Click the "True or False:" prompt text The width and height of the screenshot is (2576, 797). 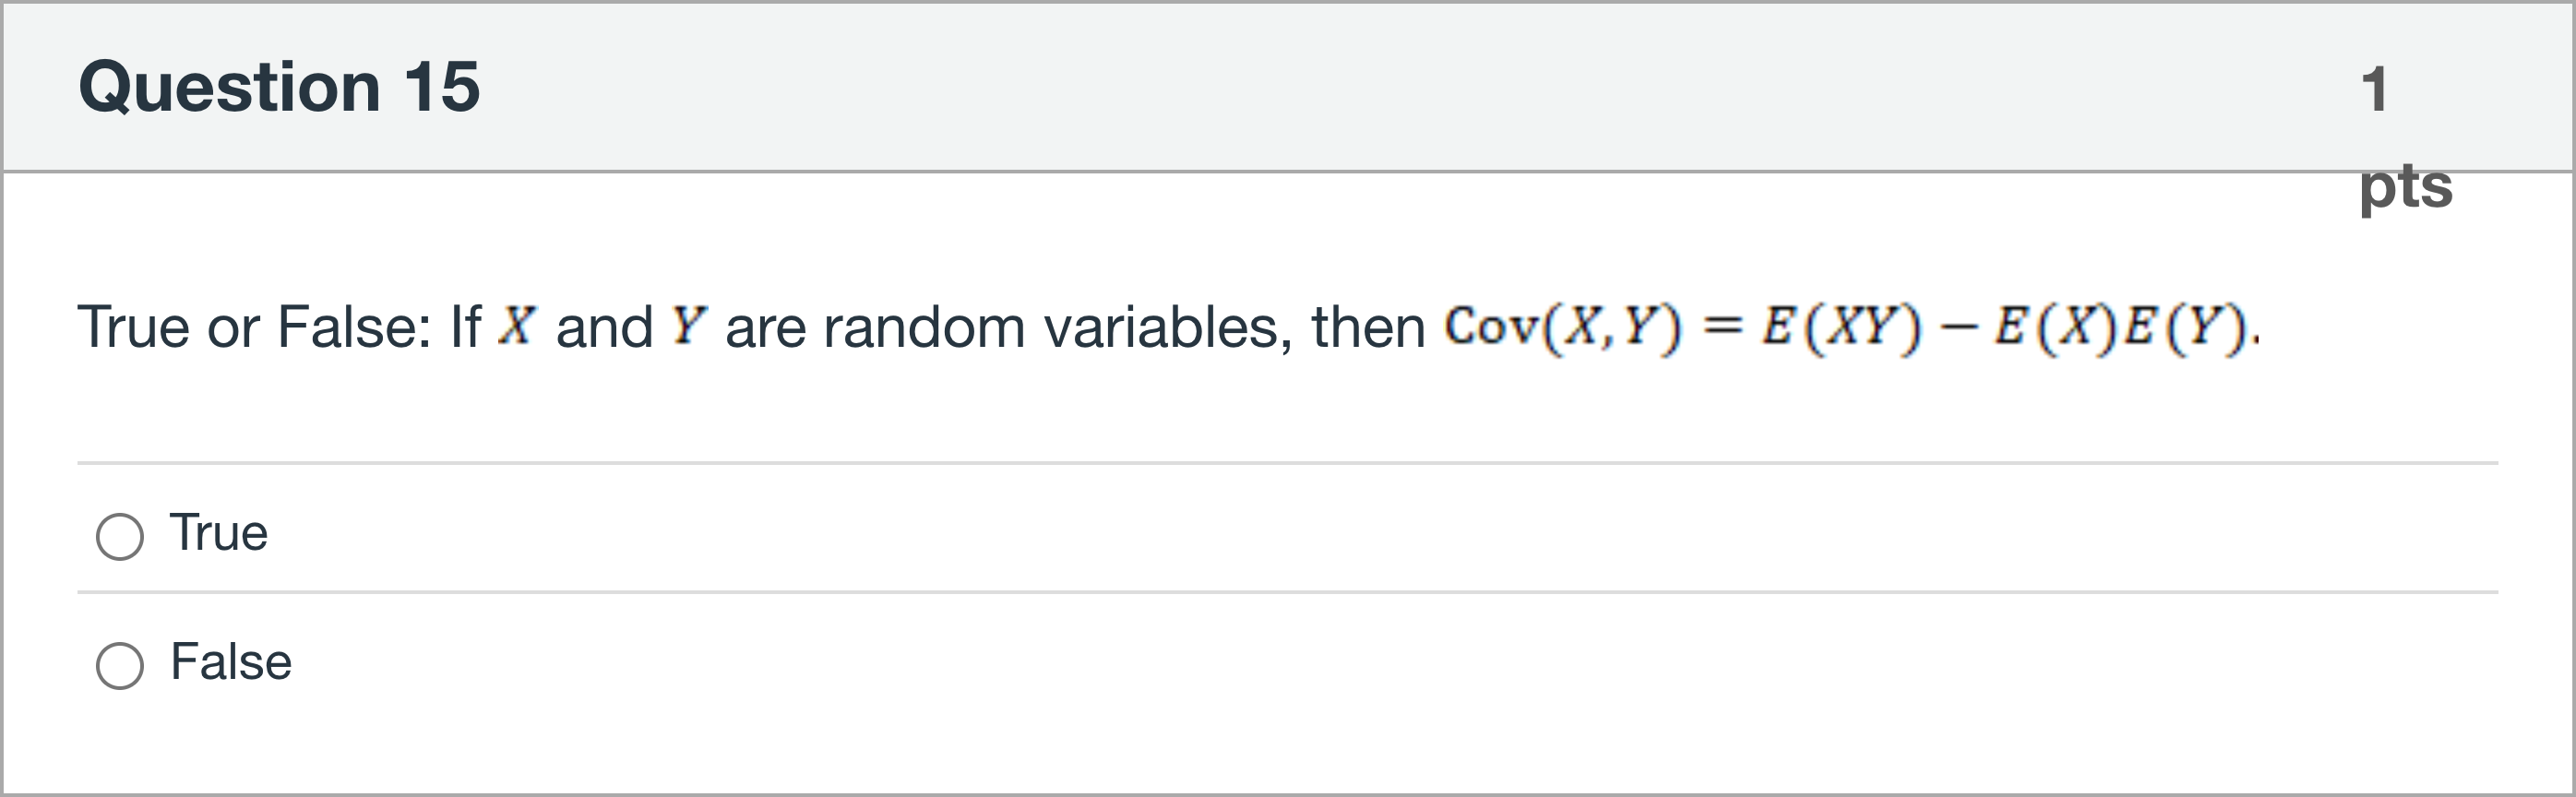pos(255,327)
